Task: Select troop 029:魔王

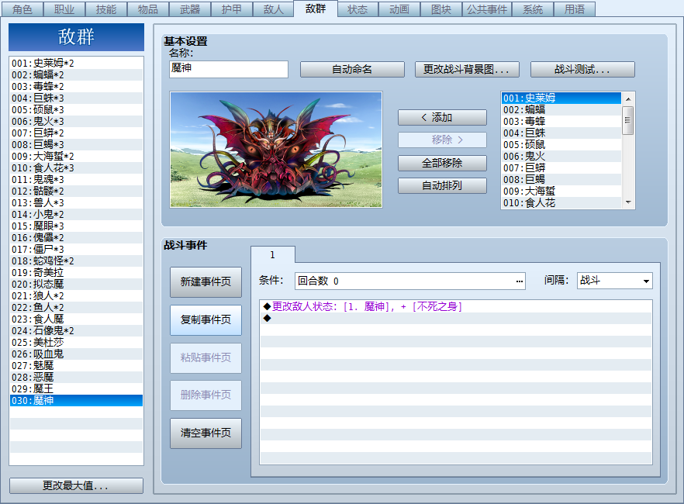Action: (76, 389)
